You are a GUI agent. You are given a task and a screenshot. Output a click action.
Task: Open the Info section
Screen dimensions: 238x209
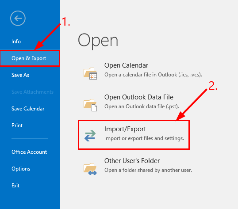[16, 42]
